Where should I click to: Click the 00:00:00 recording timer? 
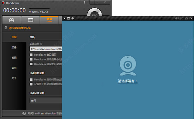point(14,11)
